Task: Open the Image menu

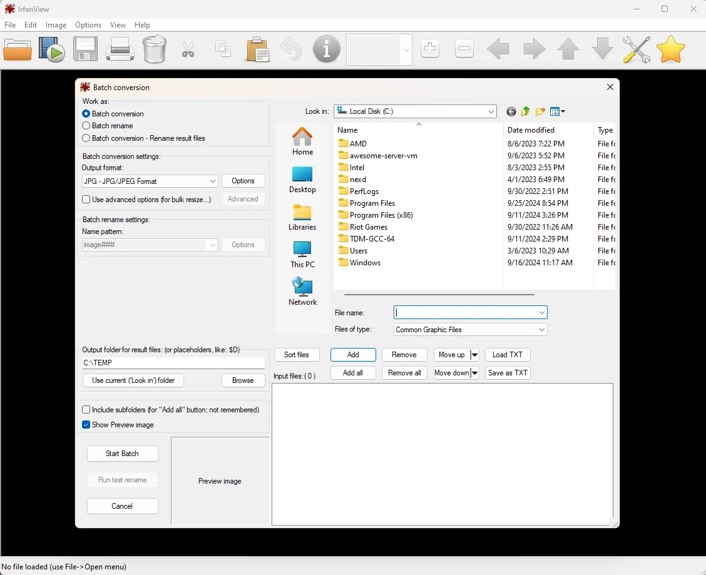Action: [x=56, y=25]
